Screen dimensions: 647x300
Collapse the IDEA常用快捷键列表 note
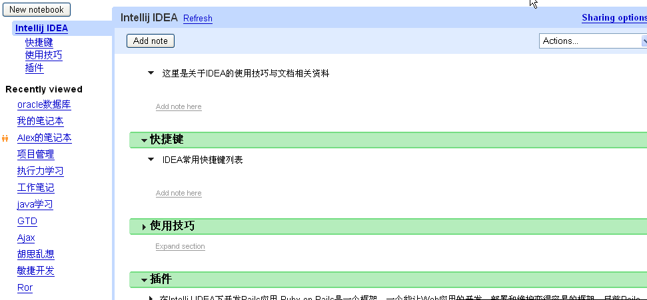click(x=151, y=159)
